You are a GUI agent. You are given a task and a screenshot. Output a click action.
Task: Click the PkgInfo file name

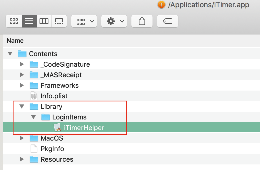52,149
